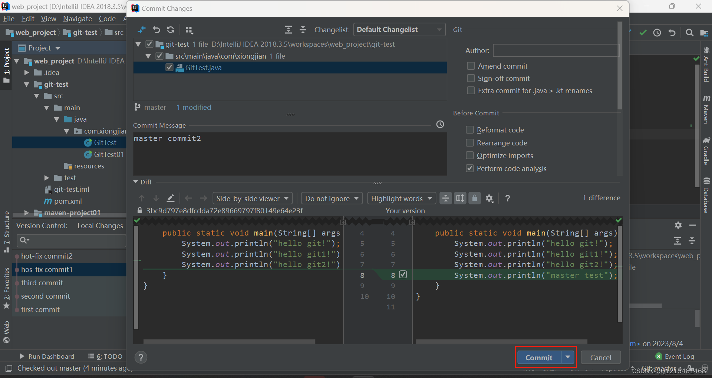
Task: Open the Highlight words dropdown
Action: point(402,198)
